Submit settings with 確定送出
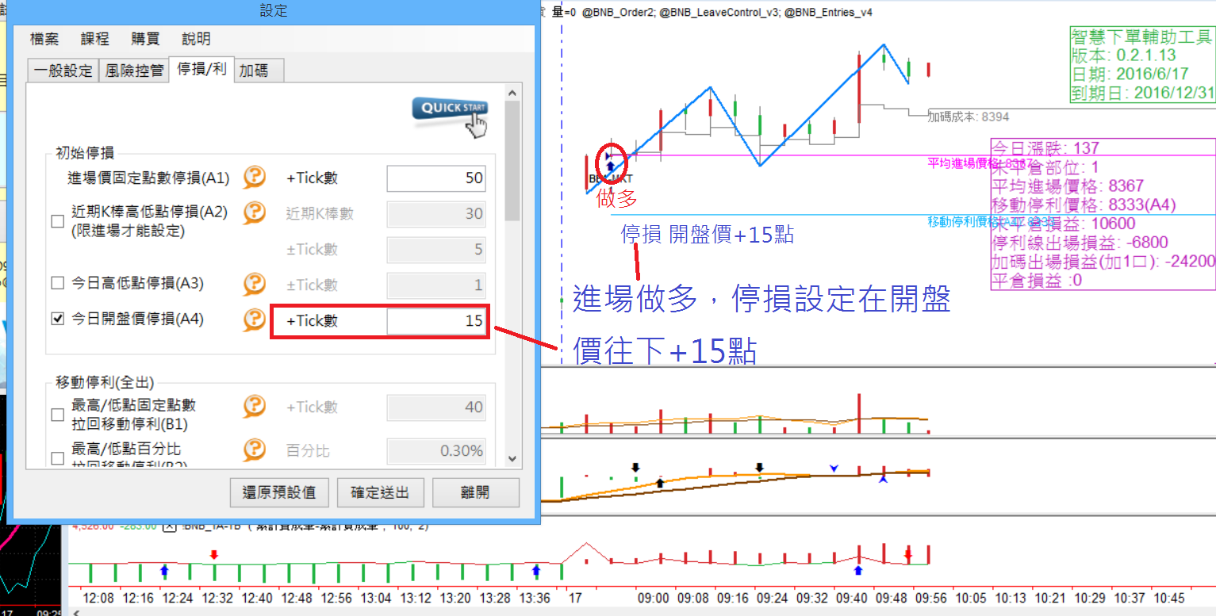1216x616 pixels. pyautogui.click(x=381, y=492)
